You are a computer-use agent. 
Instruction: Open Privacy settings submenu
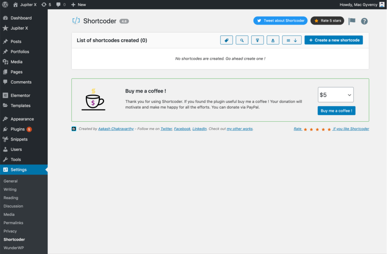[10, 231]
